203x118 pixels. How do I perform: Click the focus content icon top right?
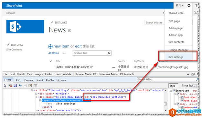(196, 13)
